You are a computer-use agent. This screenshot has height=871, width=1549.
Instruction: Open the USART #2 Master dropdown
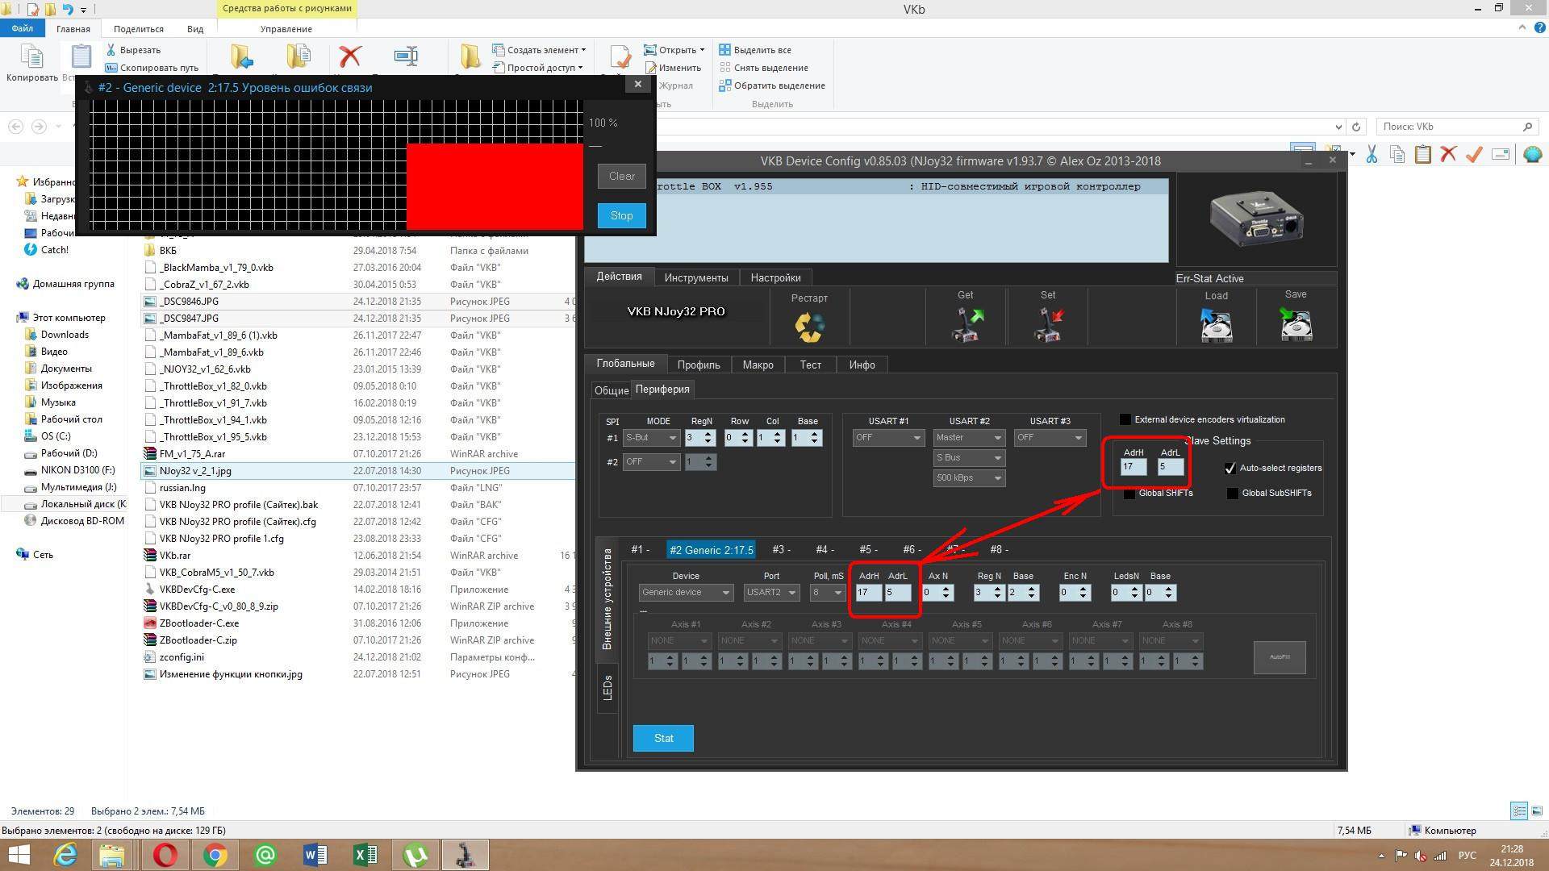pos(969,438)
